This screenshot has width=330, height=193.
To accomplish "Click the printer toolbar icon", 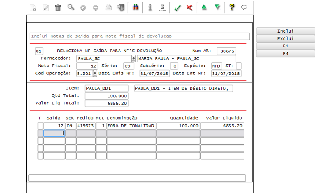I will [109, 7].
